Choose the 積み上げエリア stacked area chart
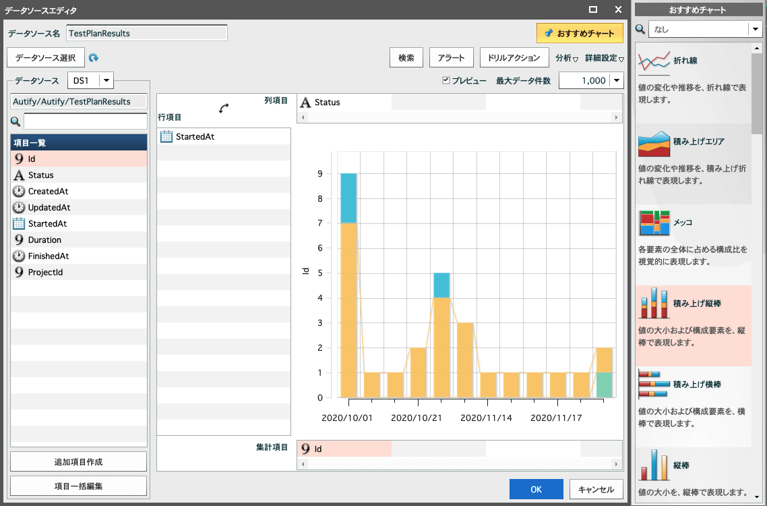767x506 pixels. point(654,143)
